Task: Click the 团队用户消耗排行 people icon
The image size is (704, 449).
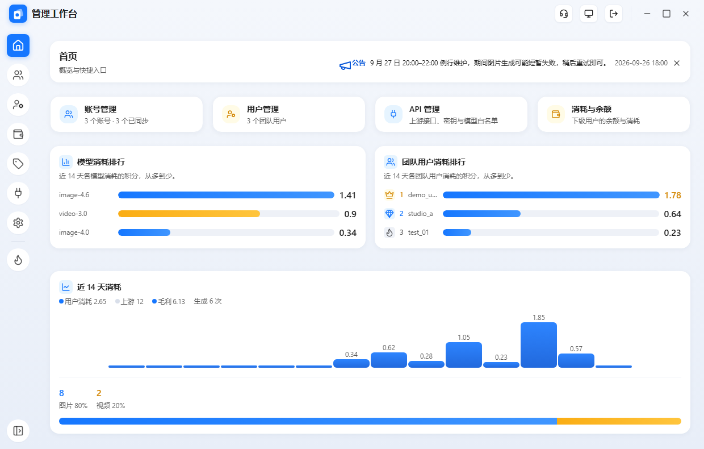Action: coord(391,162)
